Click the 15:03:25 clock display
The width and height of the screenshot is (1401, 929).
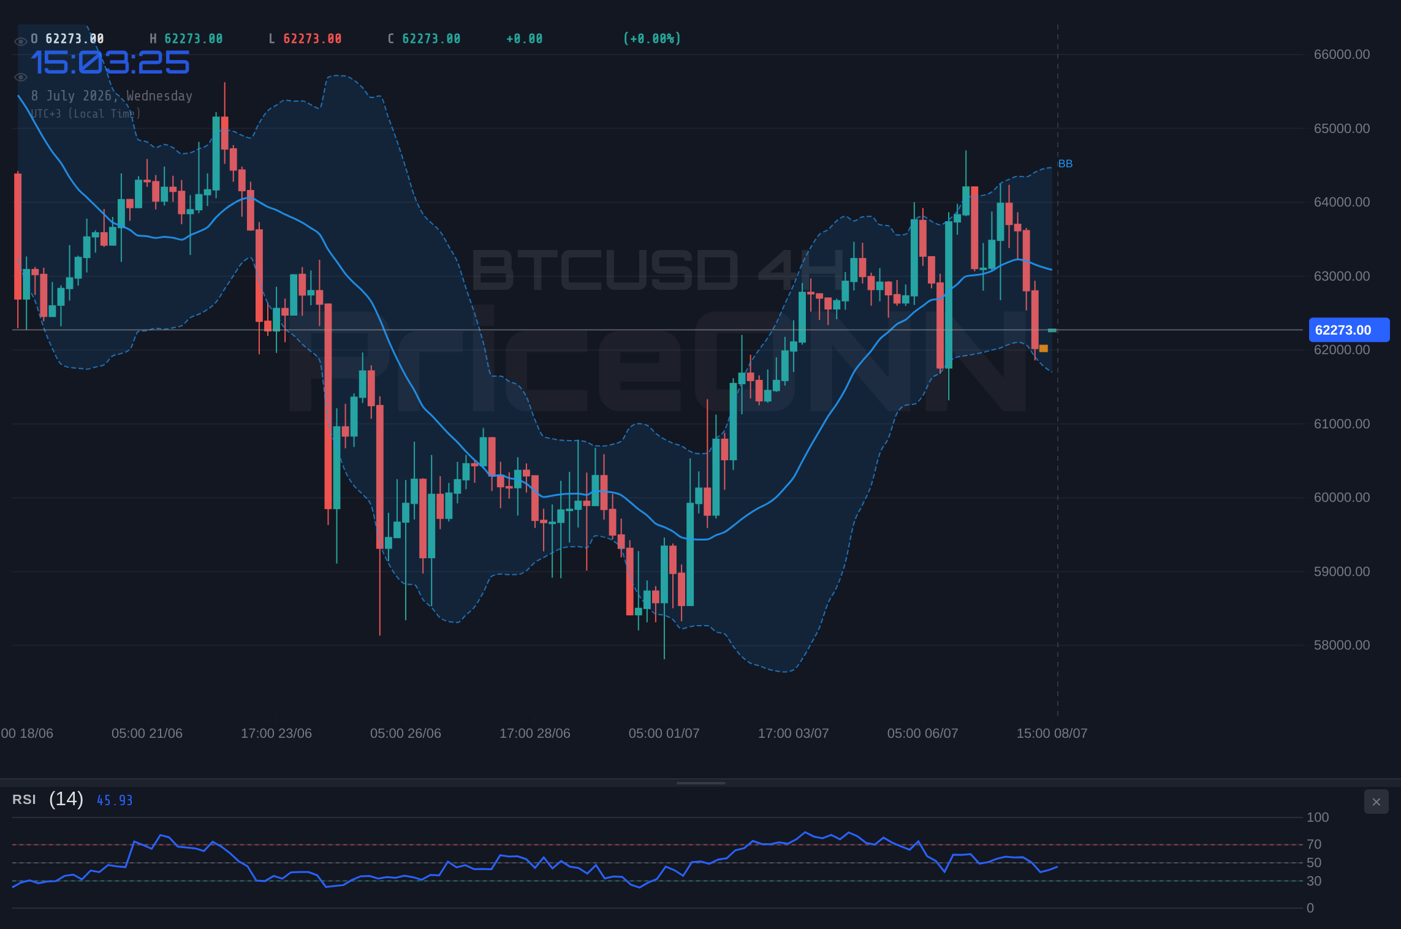[x=110, y=63]
